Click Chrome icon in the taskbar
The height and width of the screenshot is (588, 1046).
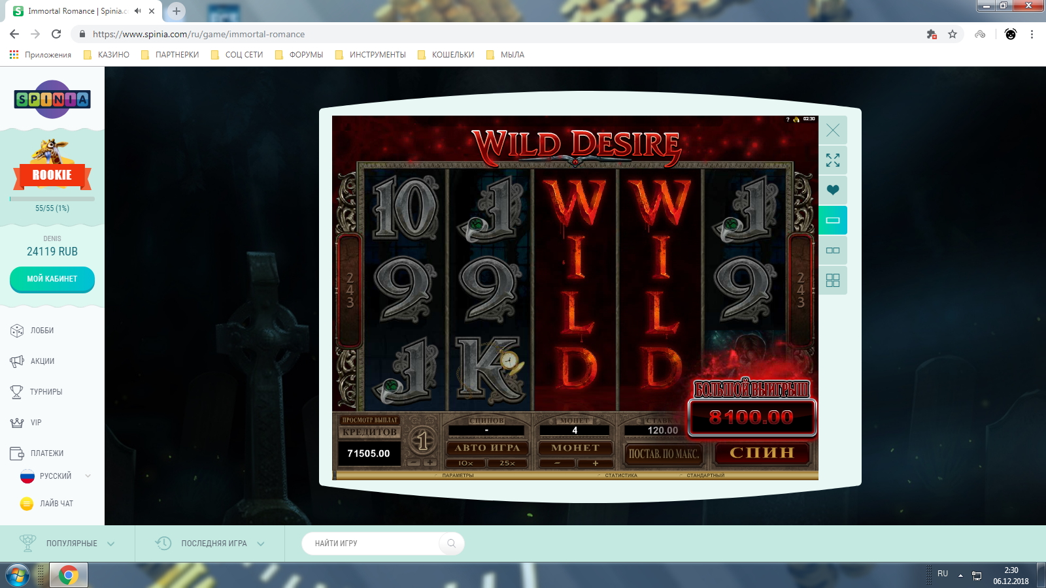tap(68, 576)
